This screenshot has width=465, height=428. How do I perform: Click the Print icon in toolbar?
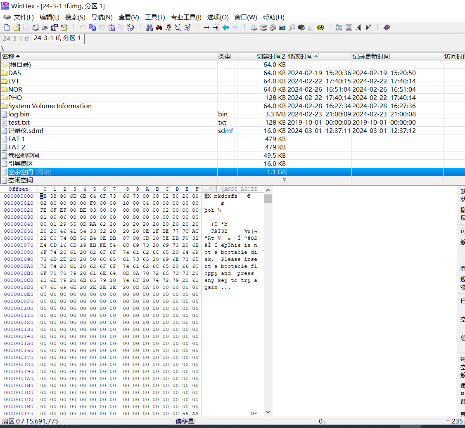coord(45,28)
